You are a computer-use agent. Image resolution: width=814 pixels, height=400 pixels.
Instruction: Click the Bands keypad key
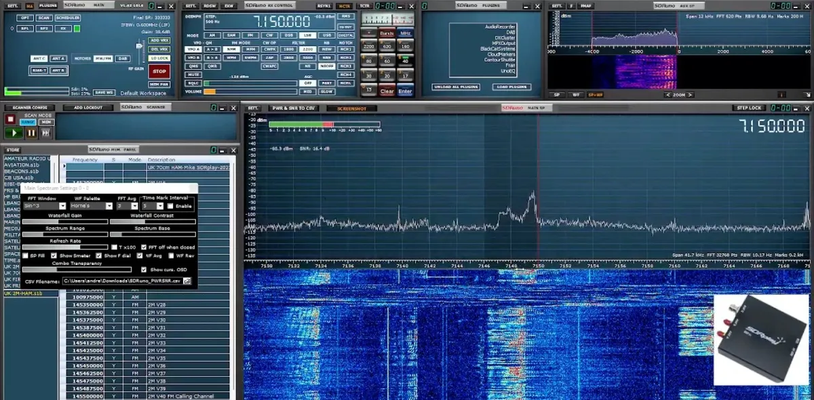[387, 33]
